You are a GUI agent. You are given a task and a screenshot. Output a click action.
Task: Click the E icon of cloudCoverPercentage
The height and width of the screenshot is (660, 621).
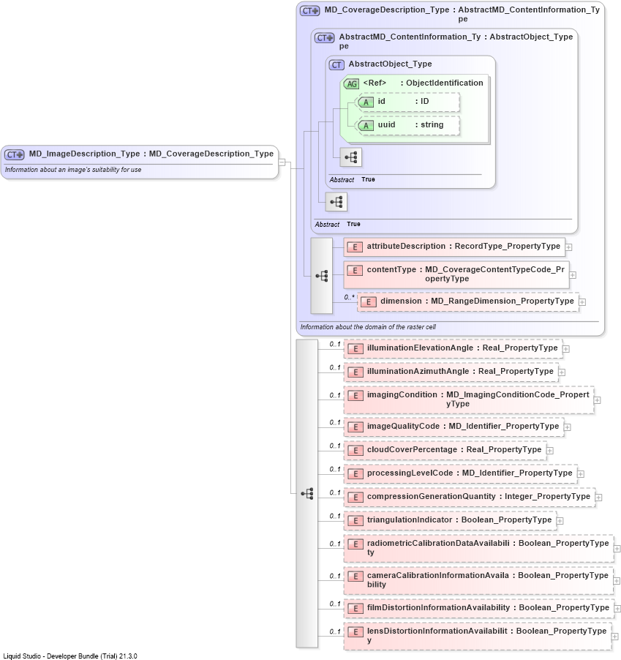coord(355,451)
